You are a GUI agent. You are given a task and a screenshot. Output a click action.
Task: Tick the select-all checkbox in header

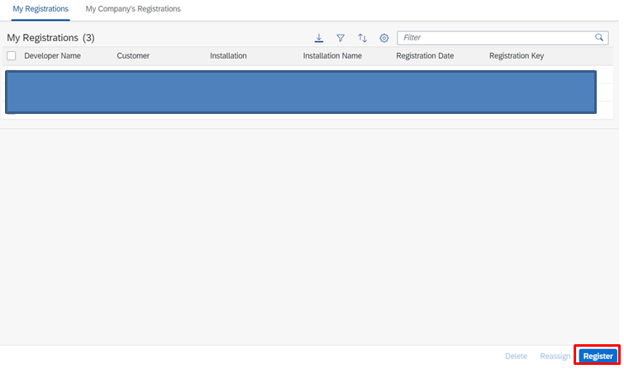12,55
